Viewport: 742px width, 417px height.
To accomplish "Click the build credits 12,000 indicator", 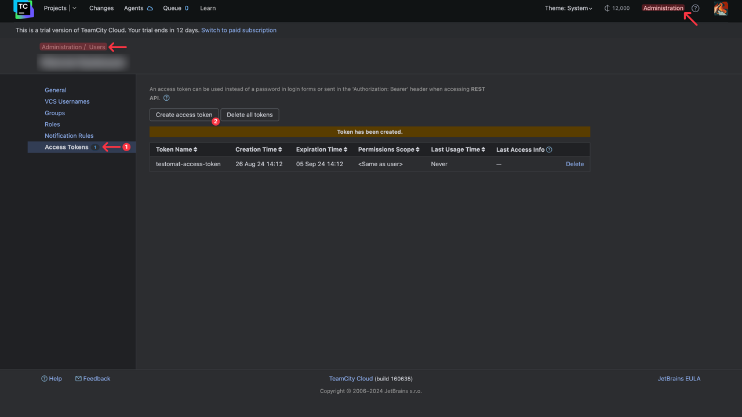I will point(617,8).
